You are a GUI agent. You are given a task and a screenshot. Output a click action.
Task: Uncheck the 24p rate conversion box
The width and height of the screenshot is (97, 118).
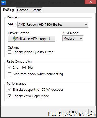coord(9,67)
